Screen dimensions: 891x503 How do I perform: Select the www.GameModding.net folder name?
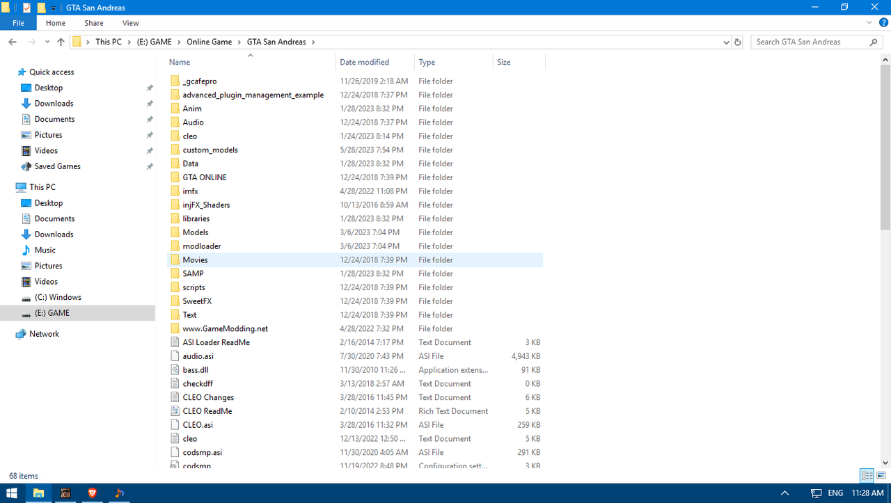point(226,328)
